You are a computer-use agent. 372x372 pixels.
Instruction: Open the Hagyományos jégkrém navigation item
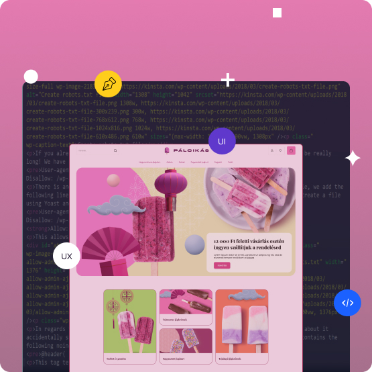(149, 162)
